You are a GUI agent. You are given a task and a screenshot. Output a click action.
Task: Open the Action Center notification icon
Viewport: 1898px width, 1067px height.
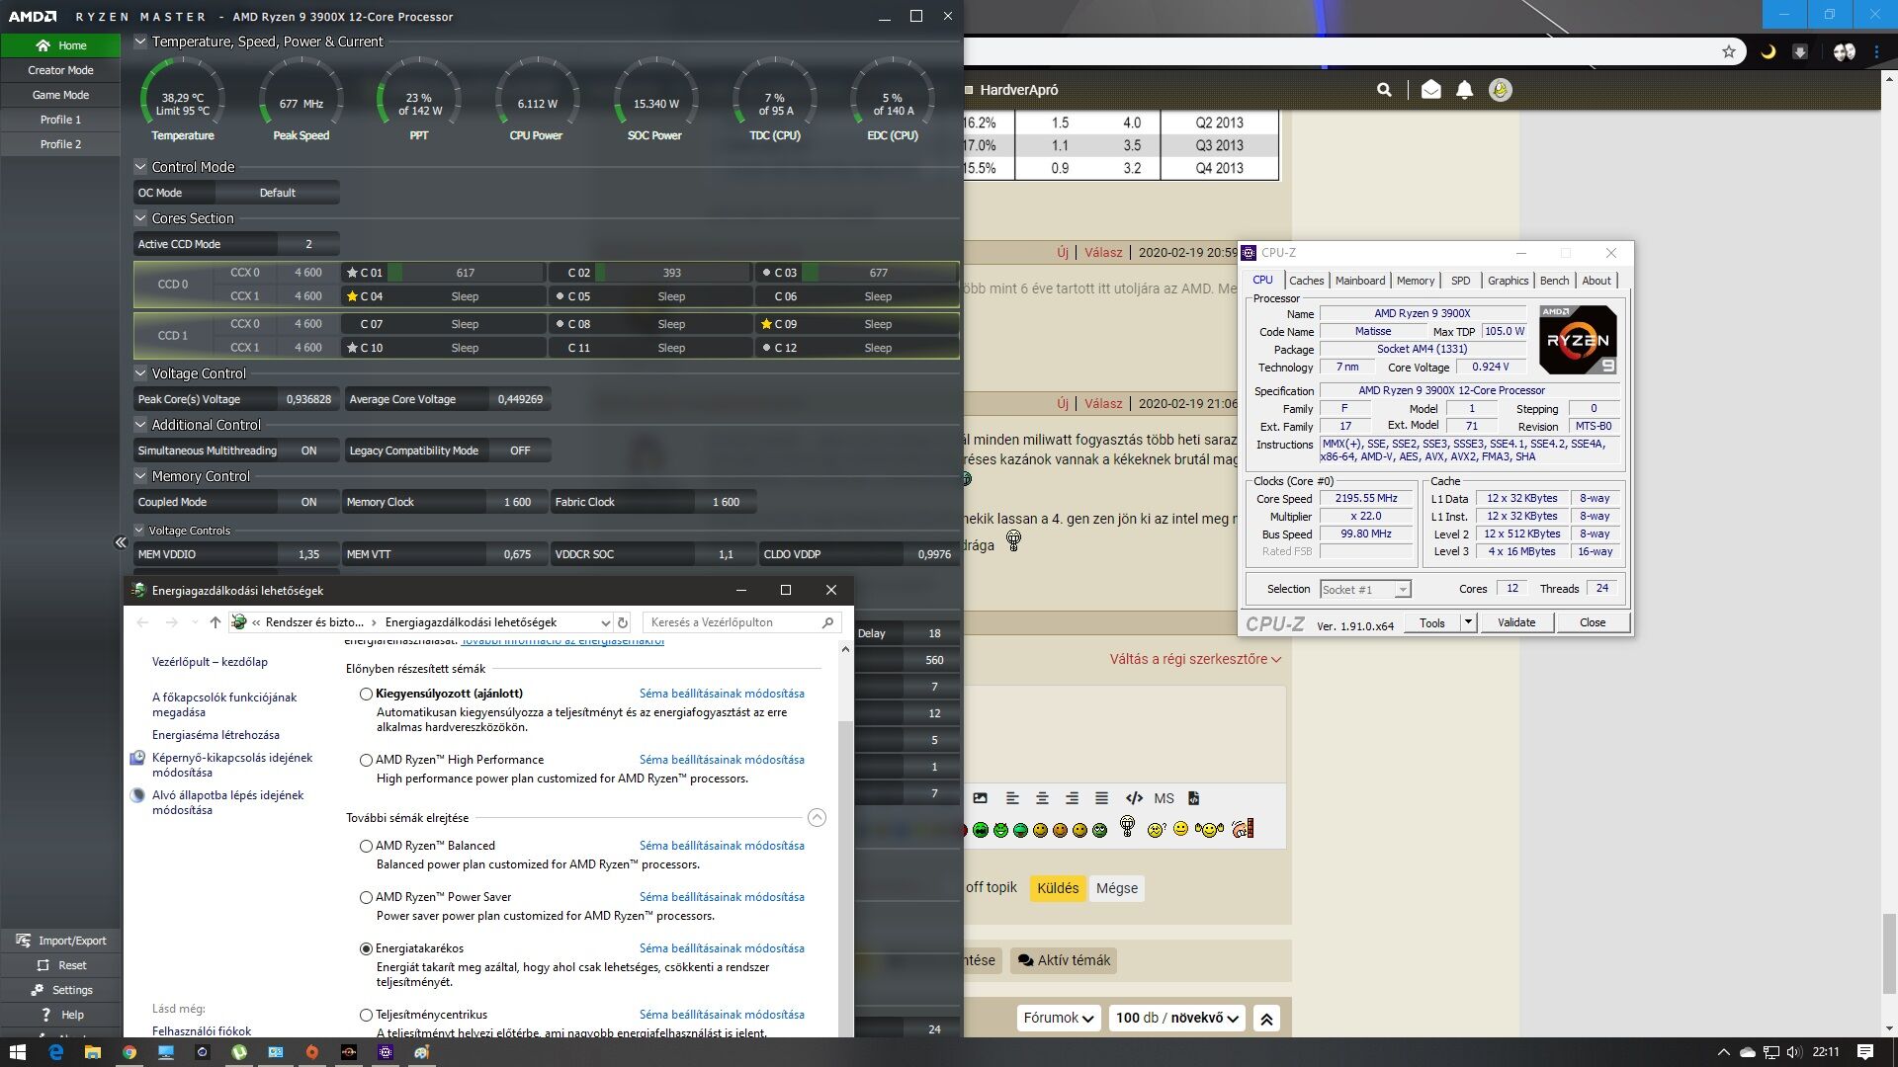[1865, 1052]
